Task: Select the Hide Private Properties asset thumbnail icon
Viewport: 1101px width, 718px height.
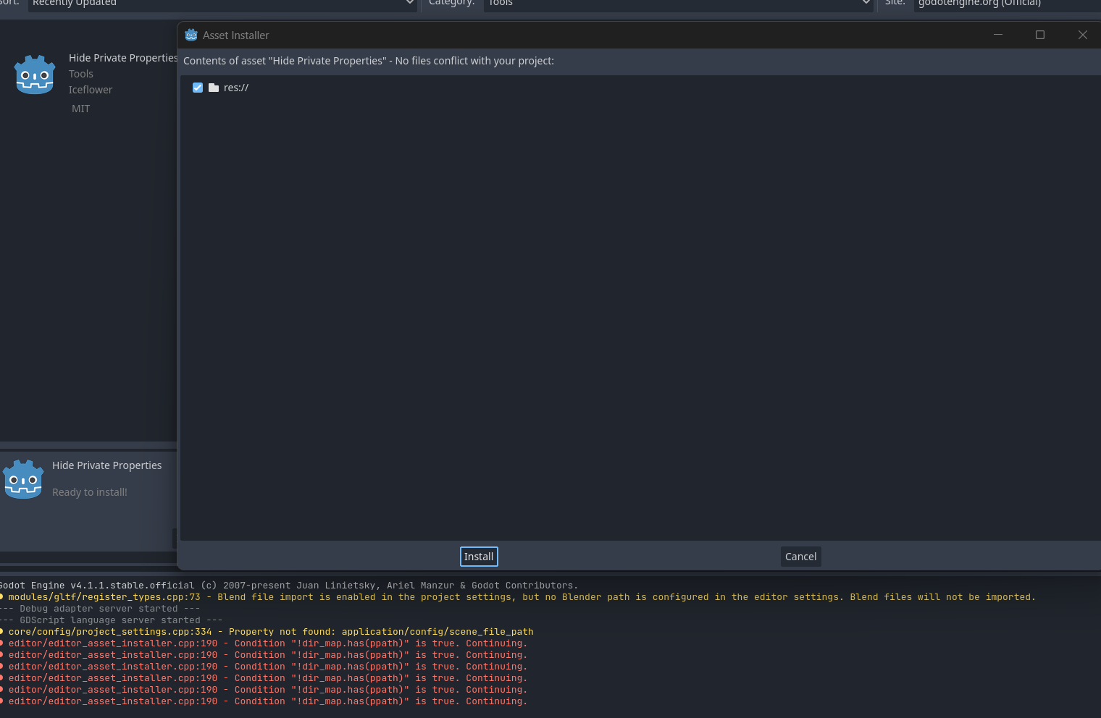Action: pos(35,73)
